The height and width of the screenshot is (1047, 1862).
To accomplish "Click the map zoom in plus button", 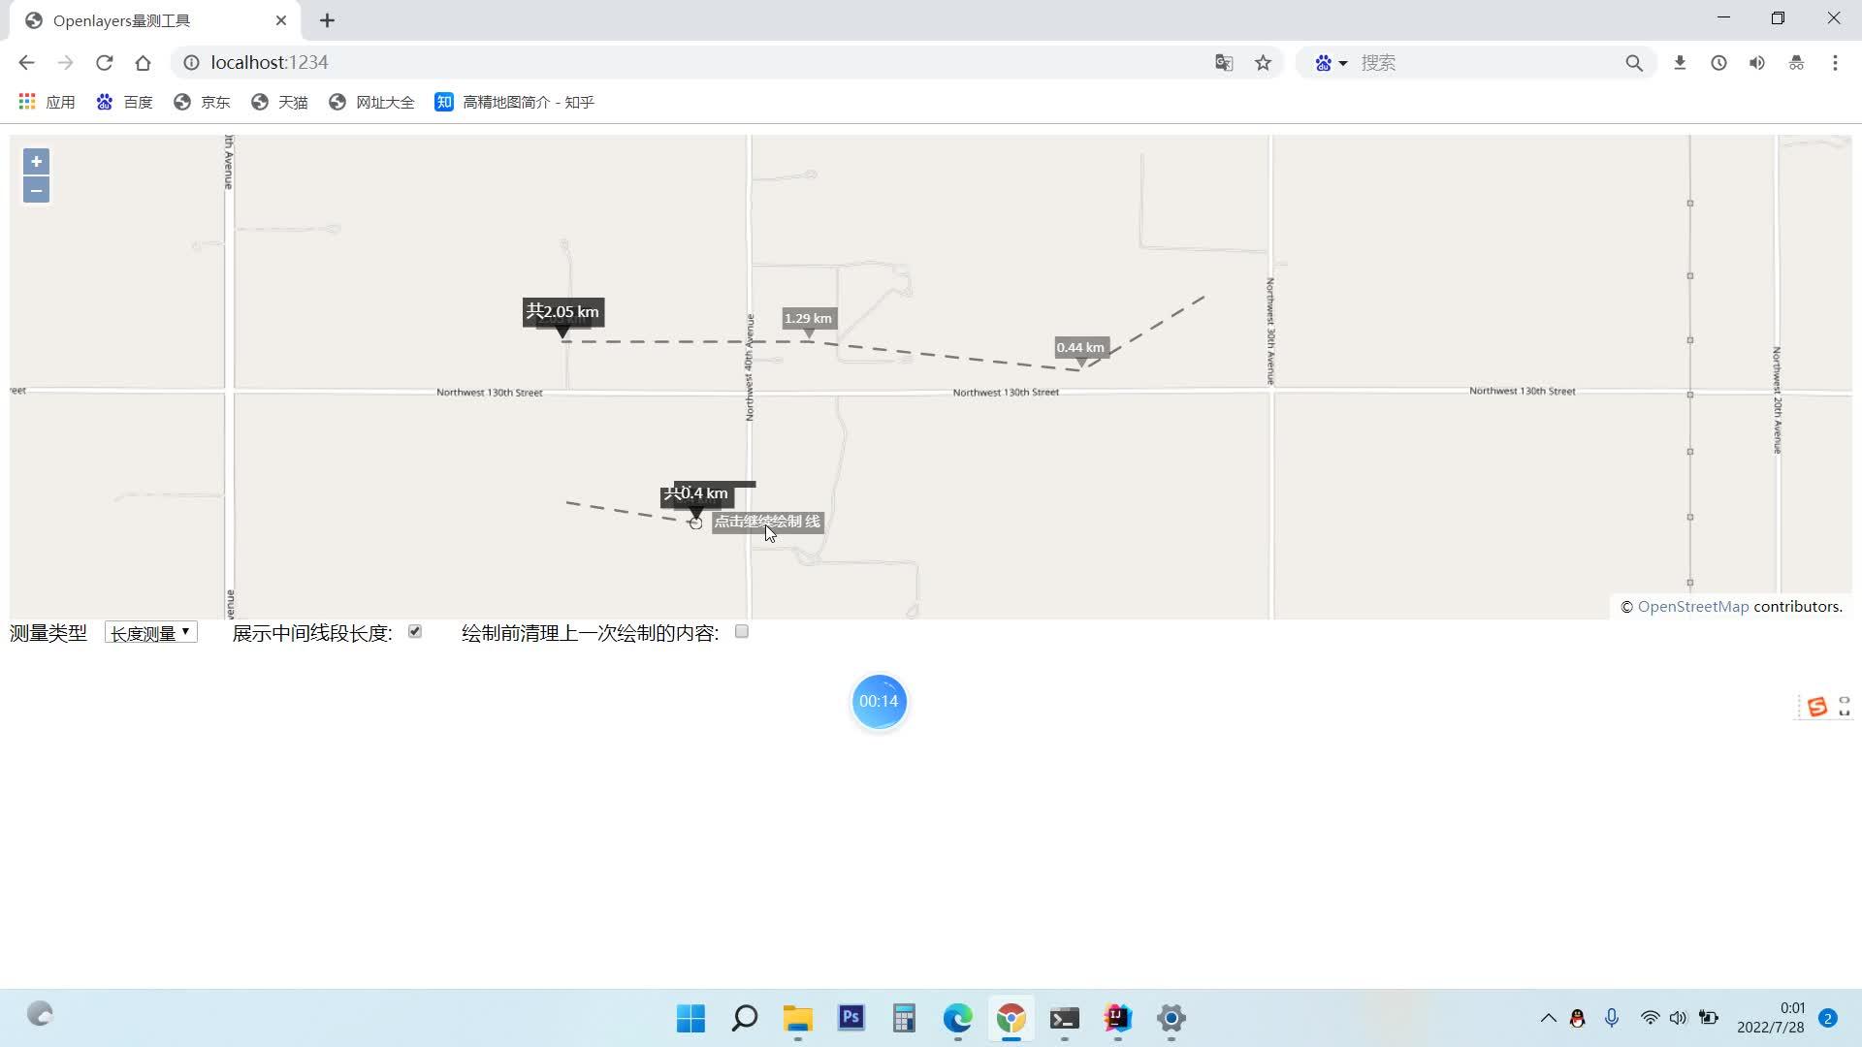I will pos(36,162).
